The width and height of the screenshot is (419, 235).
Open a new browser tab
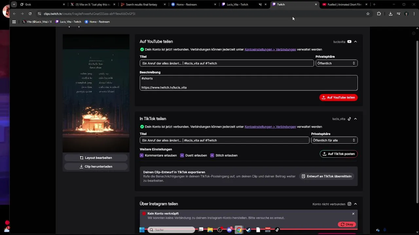pos(374,5)
